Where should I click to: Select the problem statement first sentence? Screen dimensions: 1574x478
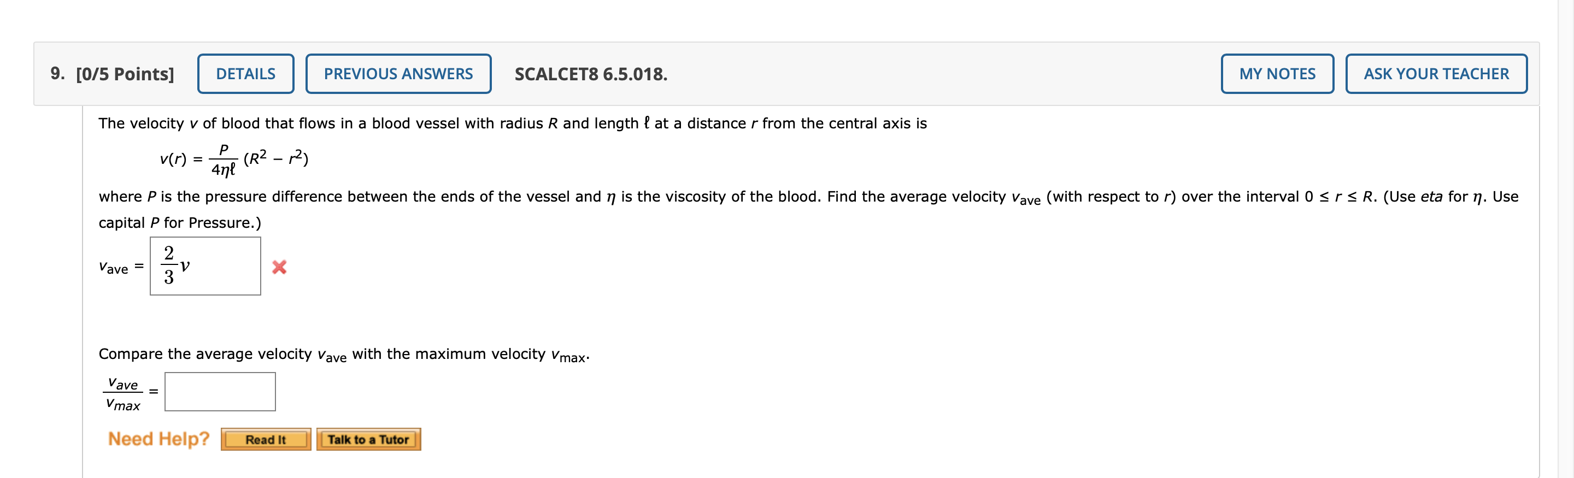pos(512,122)
